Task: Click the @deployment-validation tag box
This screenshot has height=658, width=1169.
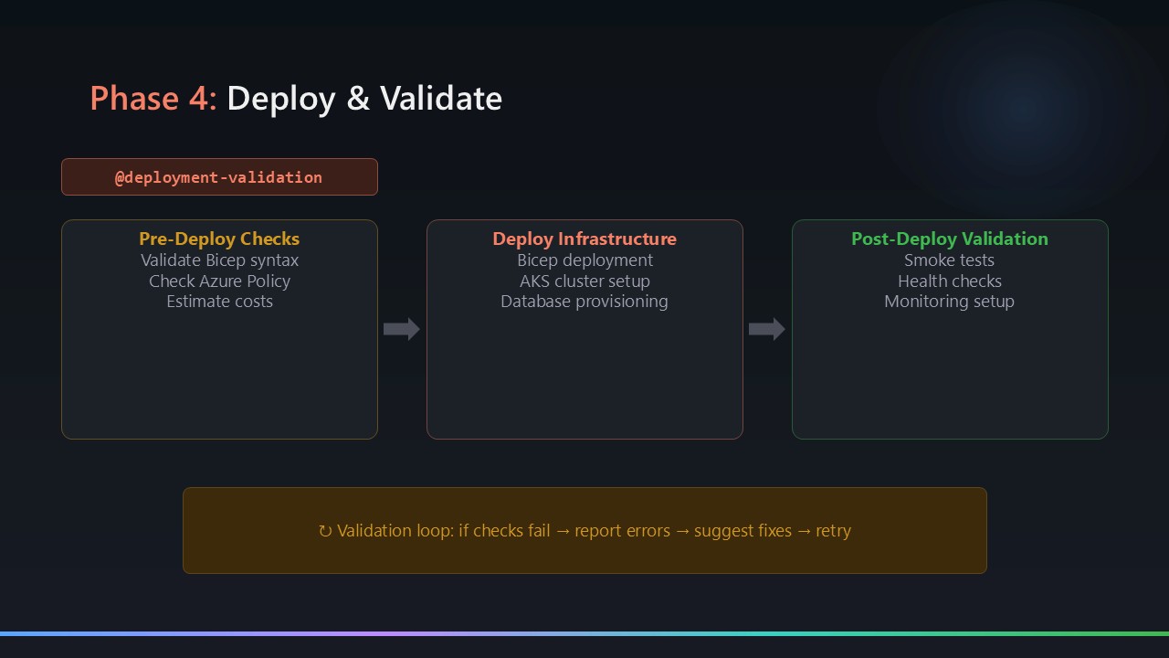Action: pos(219,176)
